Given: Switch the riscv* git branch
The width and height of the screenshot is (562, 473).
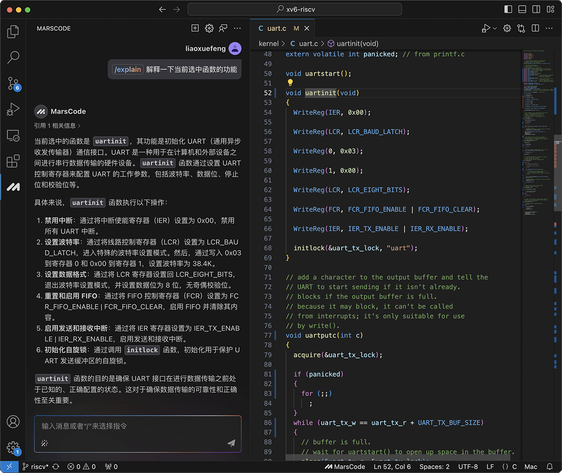Looking at the screenshot, I should tap(36, 467).
